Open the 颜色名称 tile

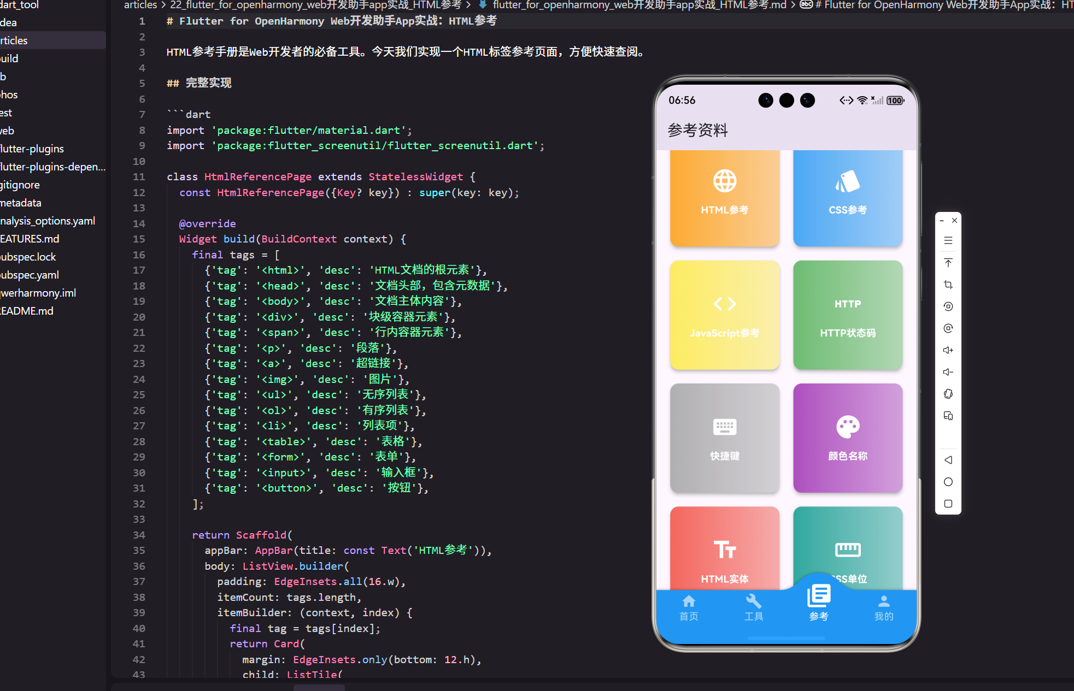[847, 438]
